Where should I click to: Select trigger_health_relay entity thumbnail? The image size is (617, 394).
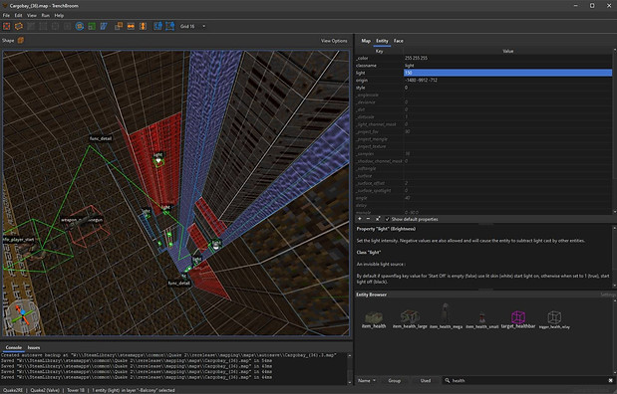554,319
